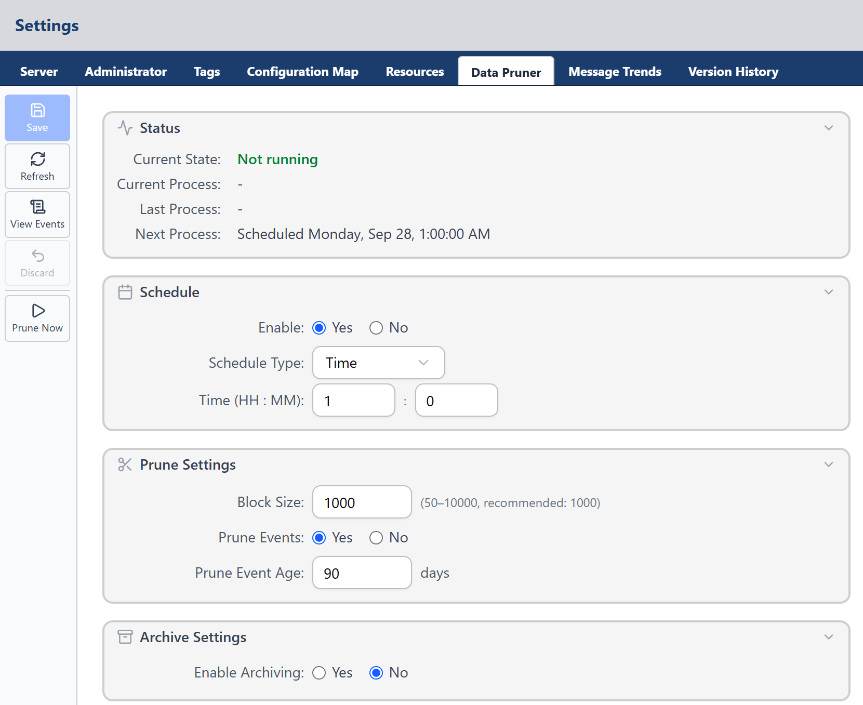Viewport: 863px width, 705px height.
Task: Collapse the Status panel chevron
Action: (829, 128)
